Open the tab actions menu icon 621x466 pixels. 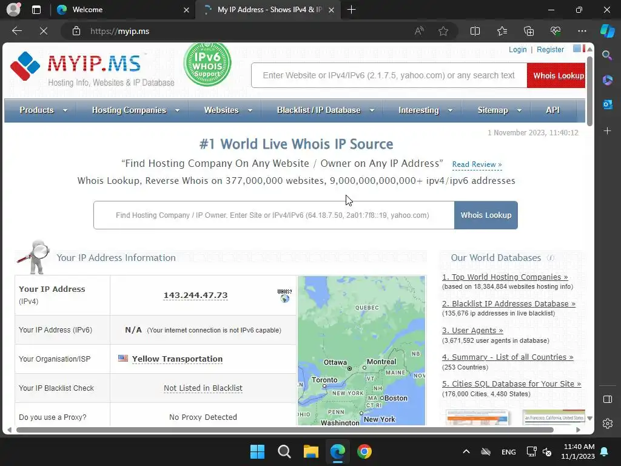click(36, 10)
